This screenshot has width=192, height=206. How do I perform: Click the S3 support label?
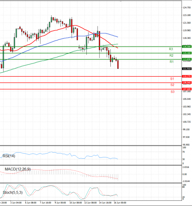tap(172, 92)
